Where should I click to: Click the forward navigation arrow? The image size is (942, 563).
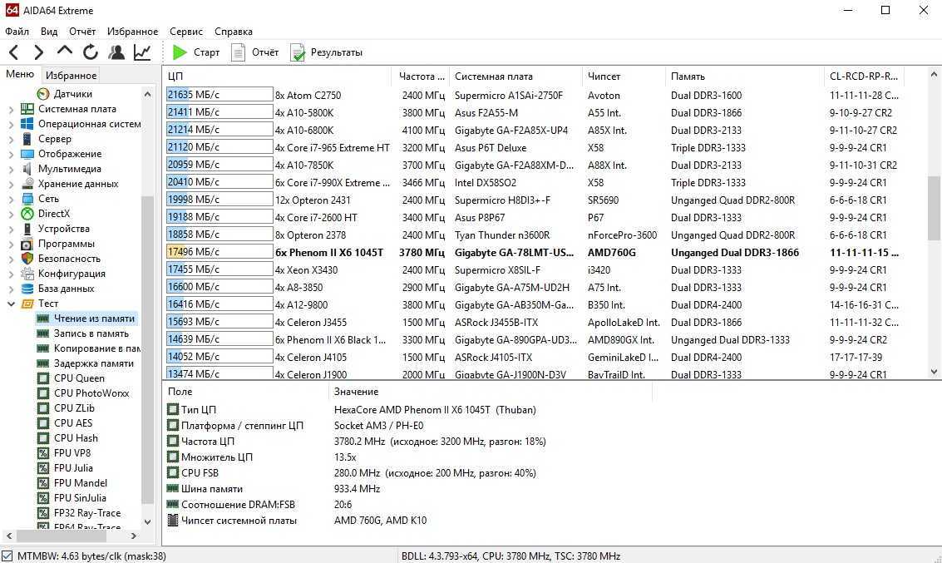[38, 52]
